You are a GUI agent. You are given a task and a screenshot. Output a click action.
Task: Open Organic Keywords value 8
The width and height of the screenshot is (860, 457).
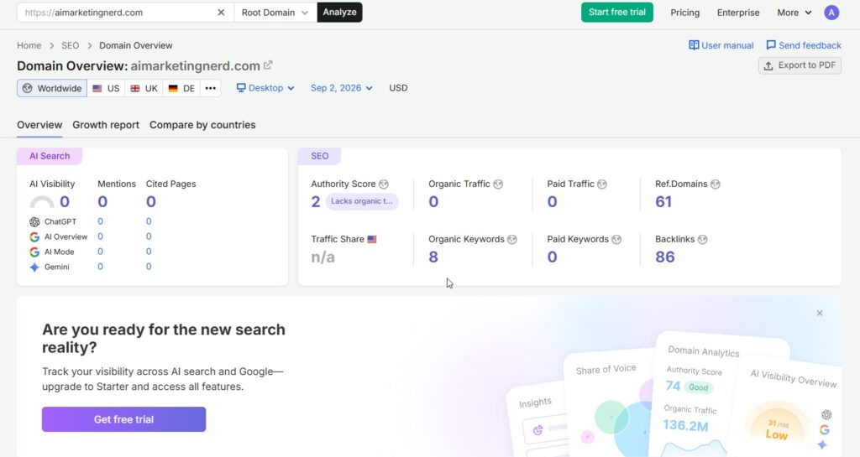click(433, 257)
